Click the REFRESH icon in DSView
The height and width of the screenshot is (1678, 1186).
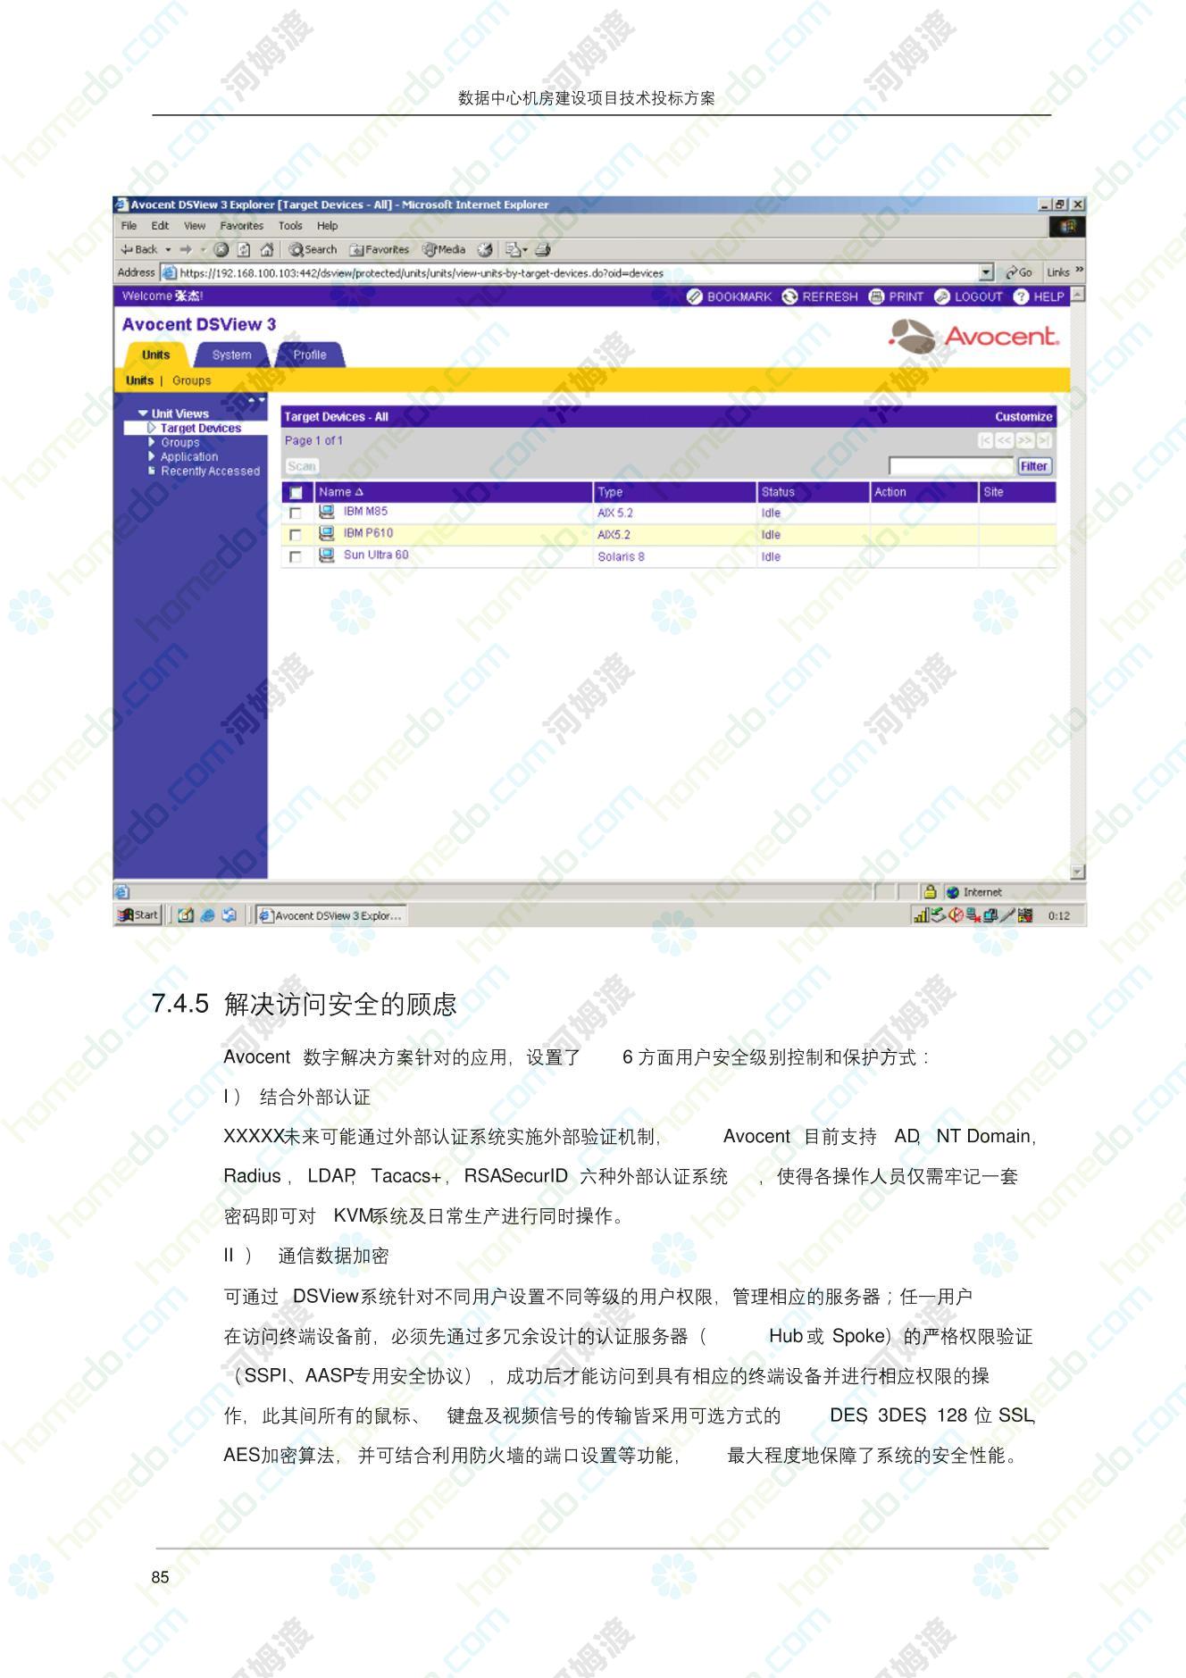789,296
